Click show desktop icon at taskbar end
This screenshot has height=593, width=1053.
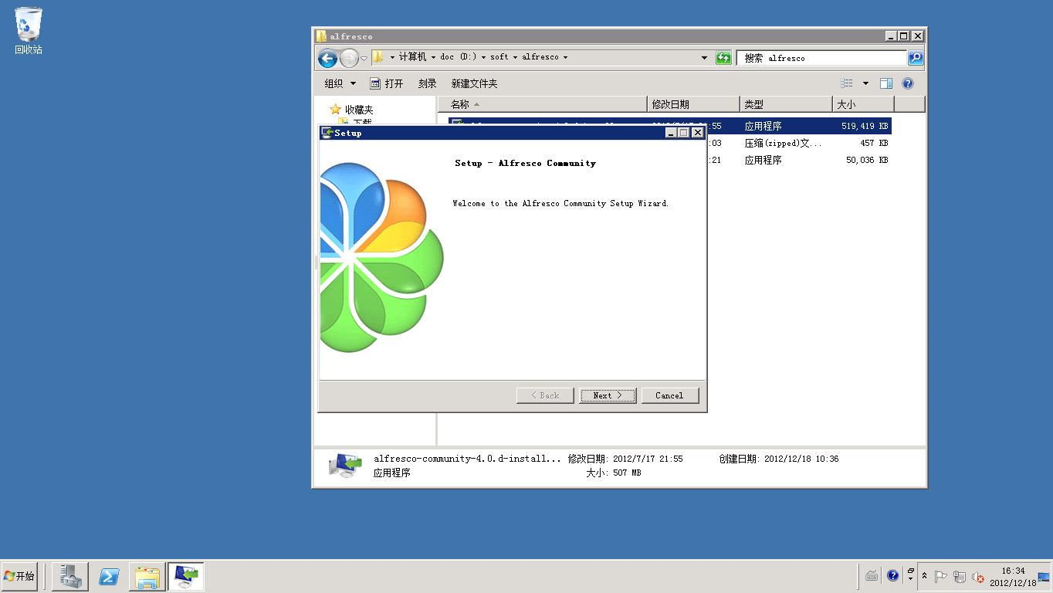1045,577
